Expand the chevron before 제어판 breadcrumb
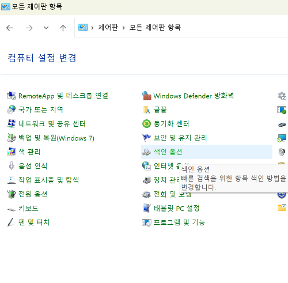 tap(92, 28)
